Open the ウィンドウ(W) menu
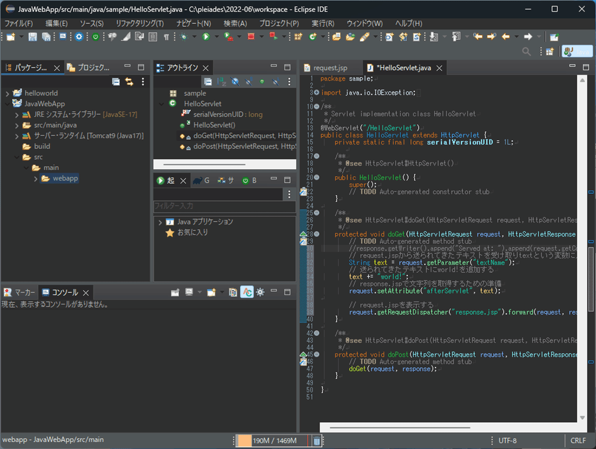Viewport: 596px width, 449px height. pyautogui.click(x=365, y=23)
